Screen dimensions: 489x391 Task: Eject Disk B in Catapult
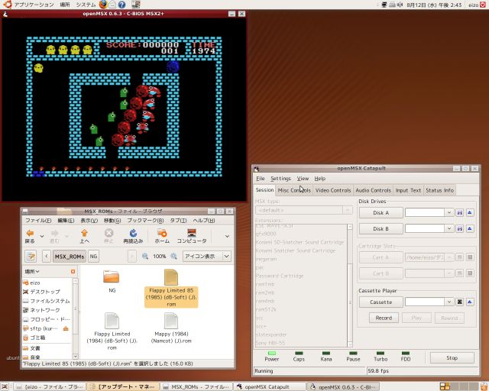tap(470, 228)
